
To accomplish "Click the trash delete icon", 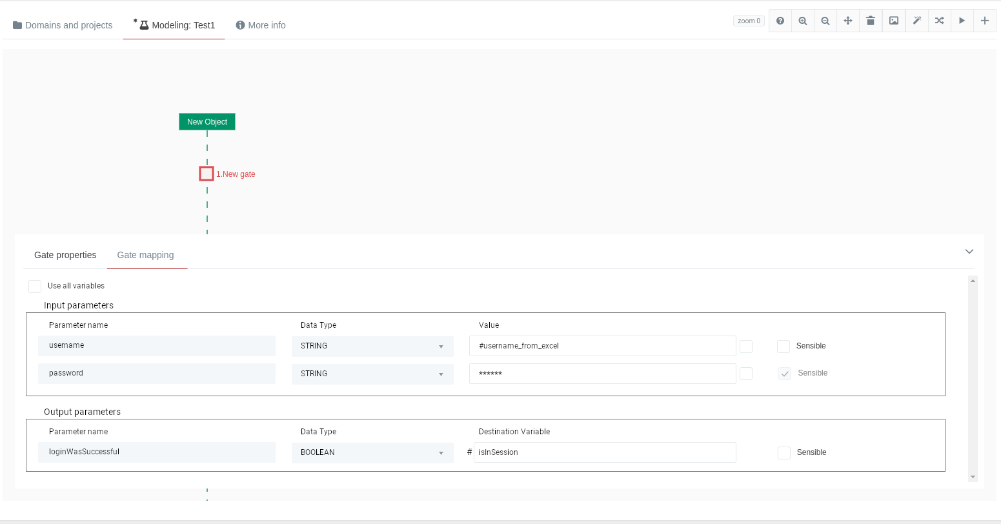I will point(871,21).
